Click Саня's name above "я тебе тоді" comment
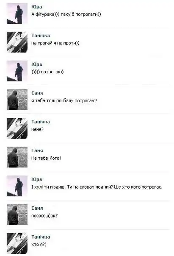 tap(37, 93)
